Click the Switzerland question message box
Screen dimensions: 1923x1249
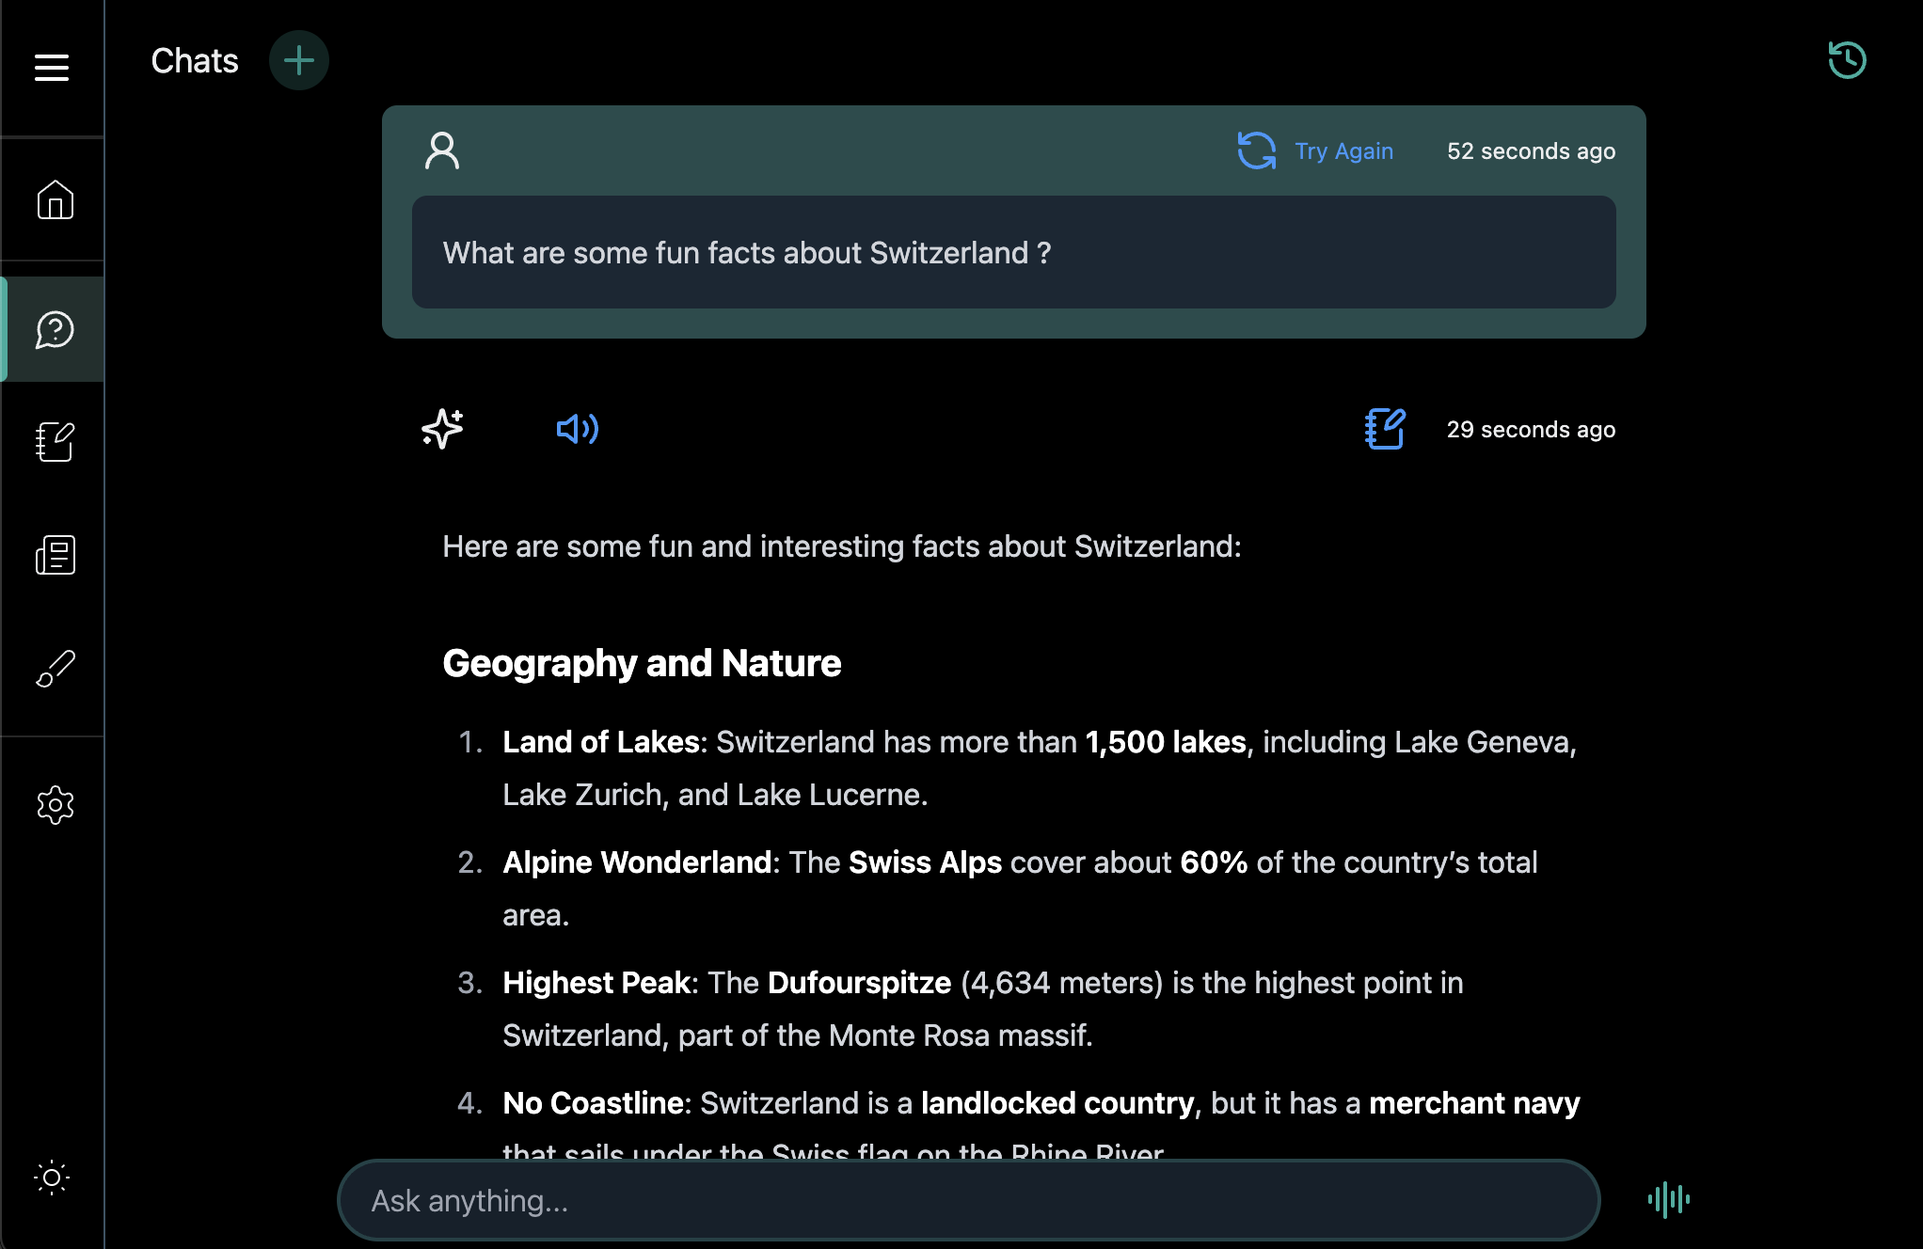1013,252
